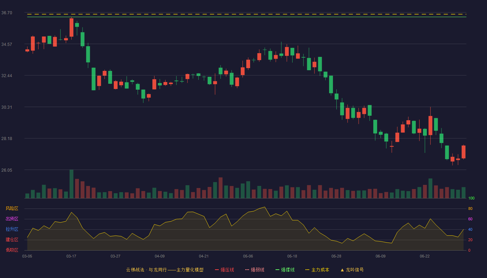
Task: Click the 05-28 date label
Action: [336, 256]
